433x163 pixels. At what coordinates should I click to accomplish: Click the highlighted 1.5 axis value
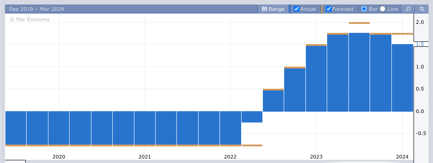tap(420, 44)
